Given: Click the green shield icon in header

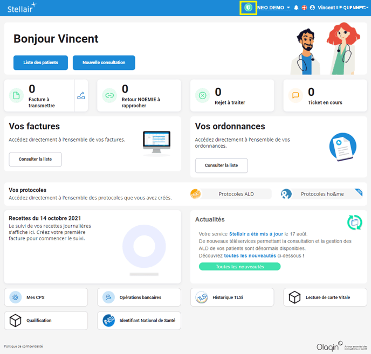Looking at the screenshot, I should coord(248,8).
